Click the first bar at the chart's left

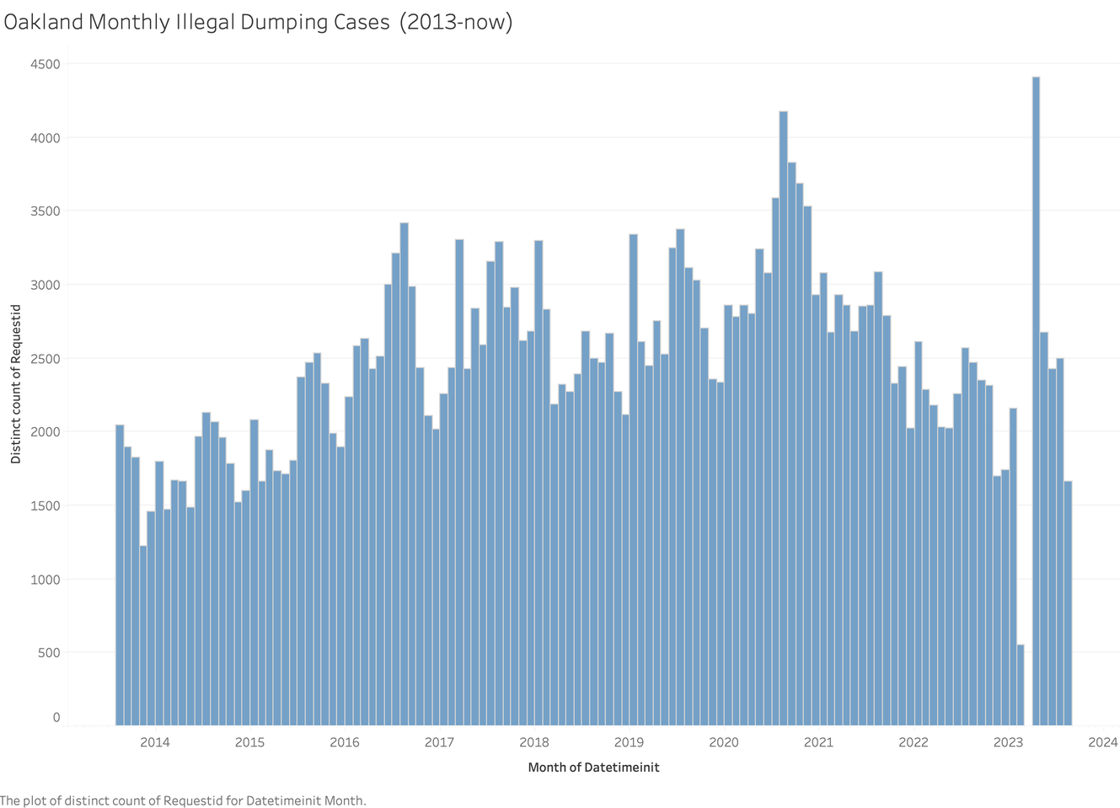(x=120, y=575)
